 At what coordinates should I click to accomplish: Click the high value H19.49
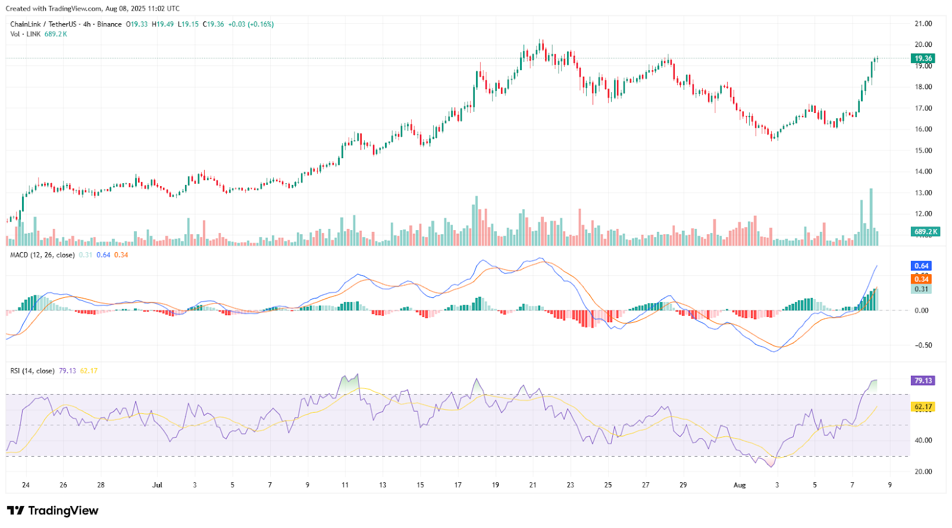pyautogui.click(x=163, y=24)
